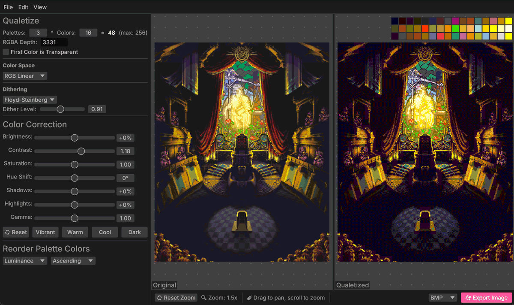Click the pan tool icon in the status bar
Viewport: 514px width, 305px height.
coord(250,298)
